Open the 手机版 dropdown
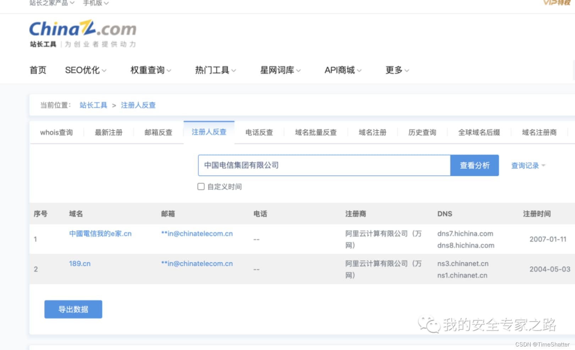Image resolution: width=575 pixels, height=350 pixels. click(96, 3)
